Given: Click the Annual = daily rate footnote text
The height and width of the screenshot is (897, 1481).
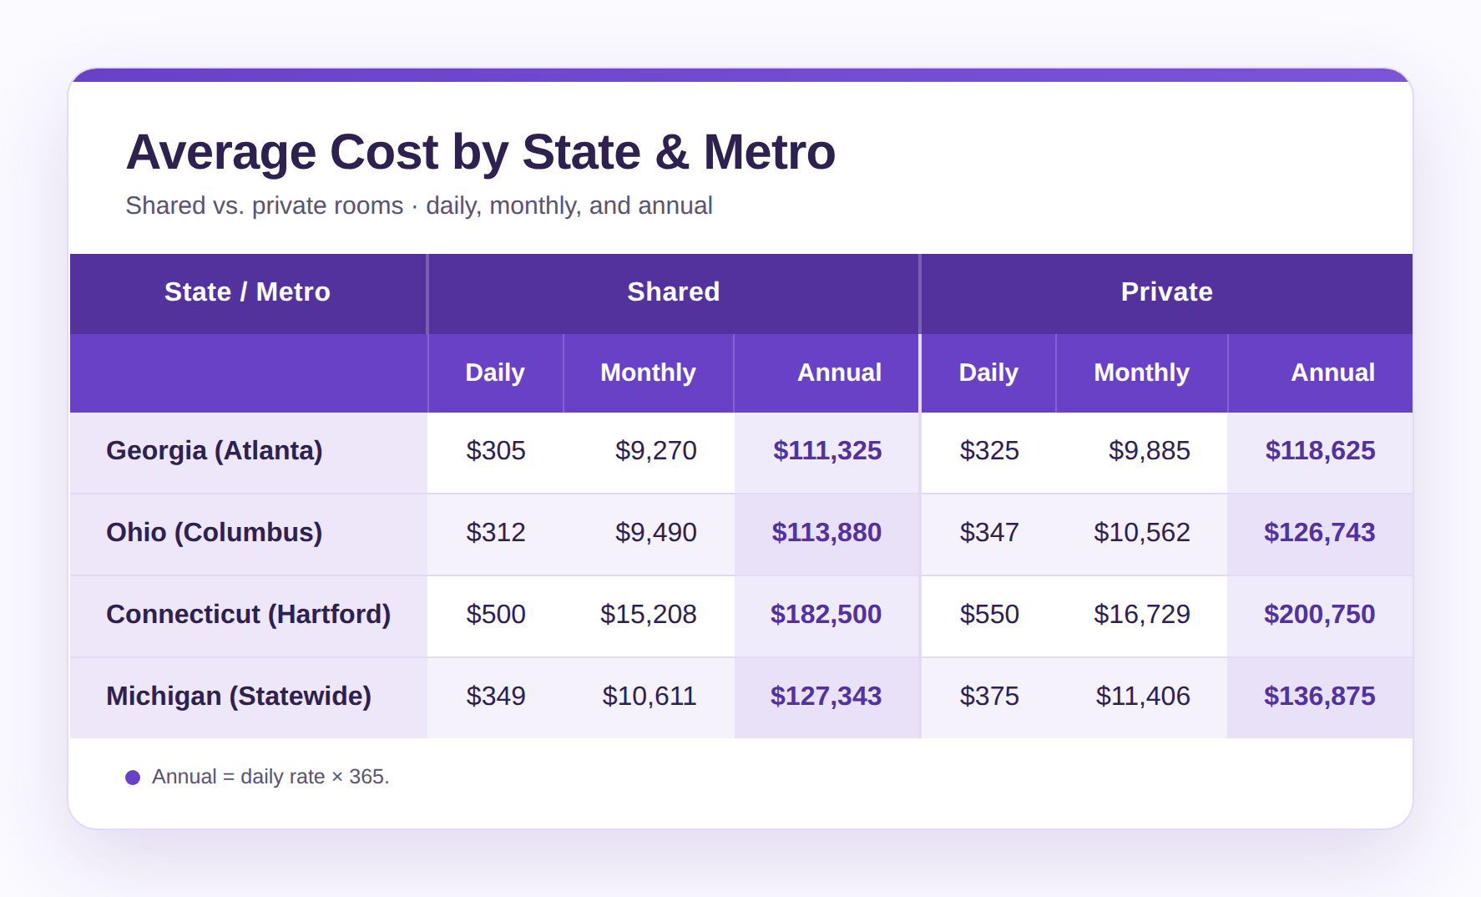Looking at the screenshot, I should pyautogui.click(x=270, y=777).
